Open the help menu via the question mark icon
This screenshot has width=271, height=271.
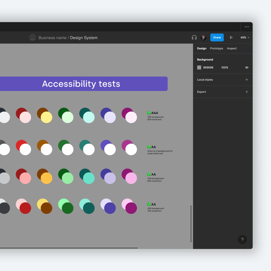242,240
